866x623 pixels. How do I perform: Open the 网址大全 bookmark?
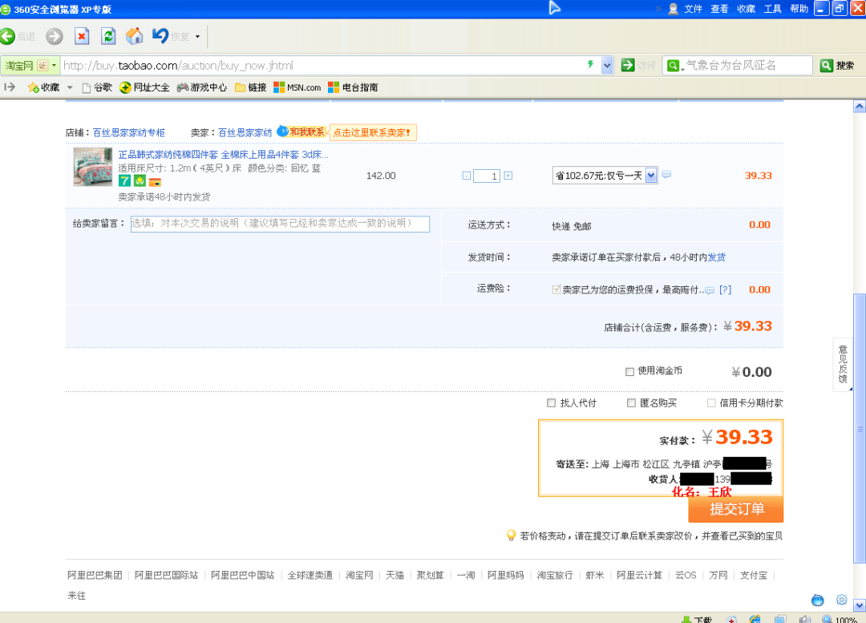pos(144,87)
